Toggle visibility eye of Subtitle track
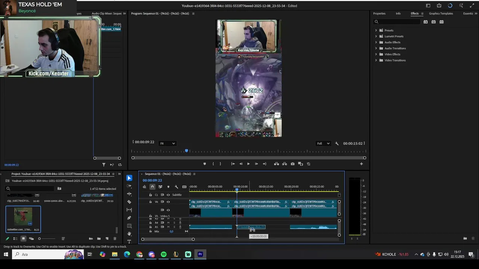 tap(168, 195)
